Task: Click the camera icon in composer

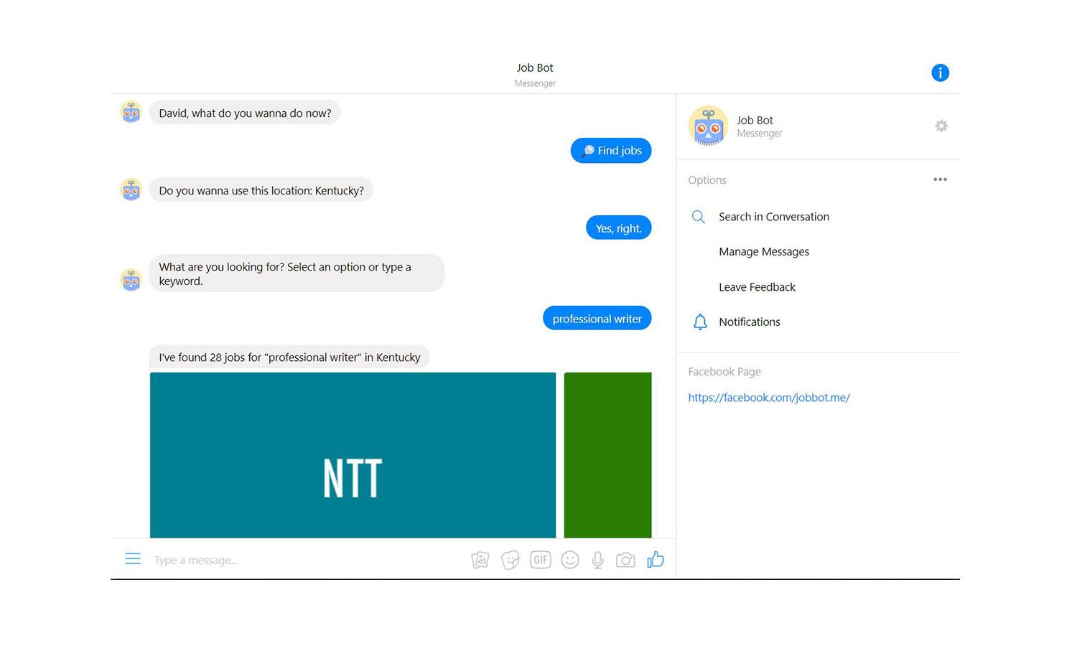Action: pyautogui.click(x=625, y=560)
